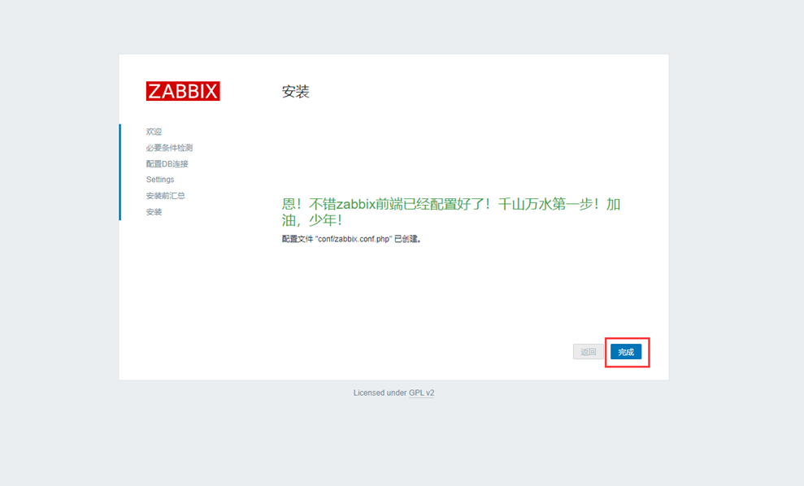Click the greyed-out 返回 button
The height and width of the screenshot is (486, 804).
(x=589, y=352)
